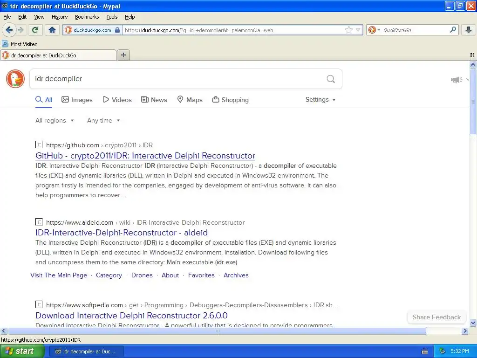The image size is (477, 358).
Task: Open Download Interactive Delphi Reconstructor 2.6.0.0 link
Action: 131,316
